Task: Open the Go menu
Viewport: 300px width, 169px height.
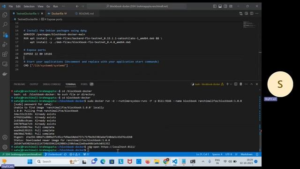Action: coord(48,6)
